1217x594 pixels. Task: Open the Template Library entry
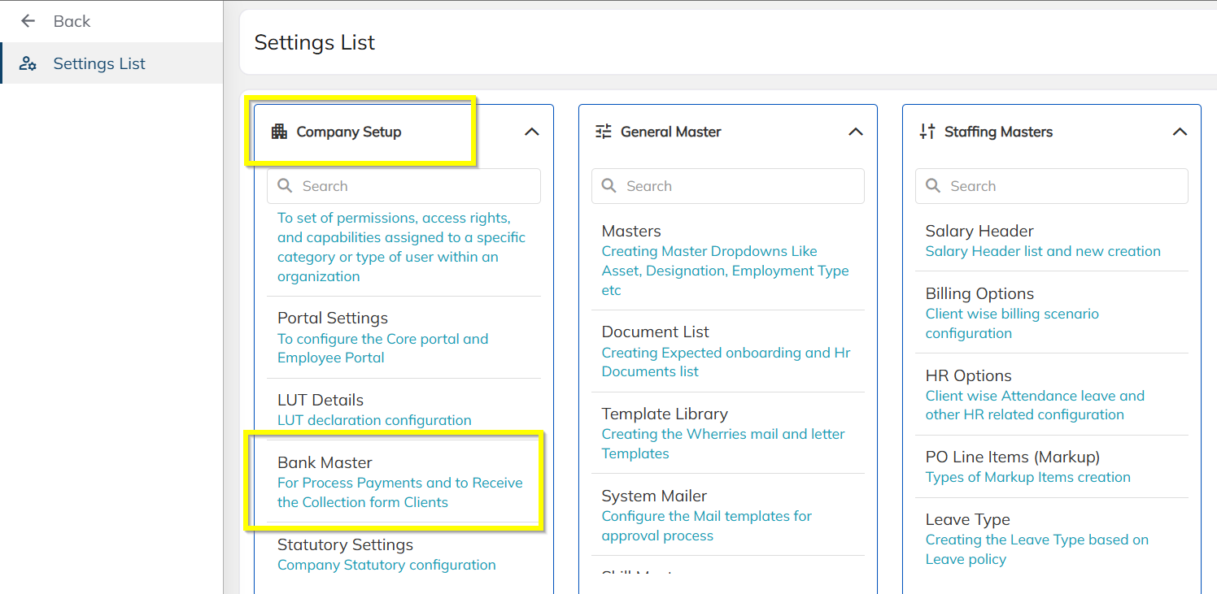click(x=665, y=414)
